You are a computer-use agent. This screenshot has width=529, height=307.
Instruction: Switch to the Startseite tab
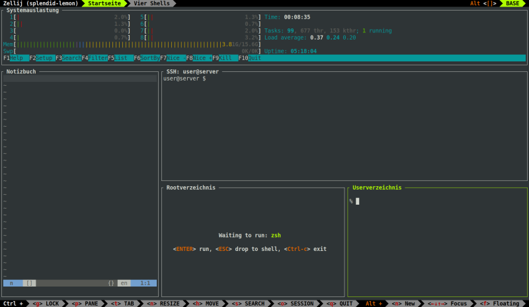pyautogui.click(x=104, y=3)
